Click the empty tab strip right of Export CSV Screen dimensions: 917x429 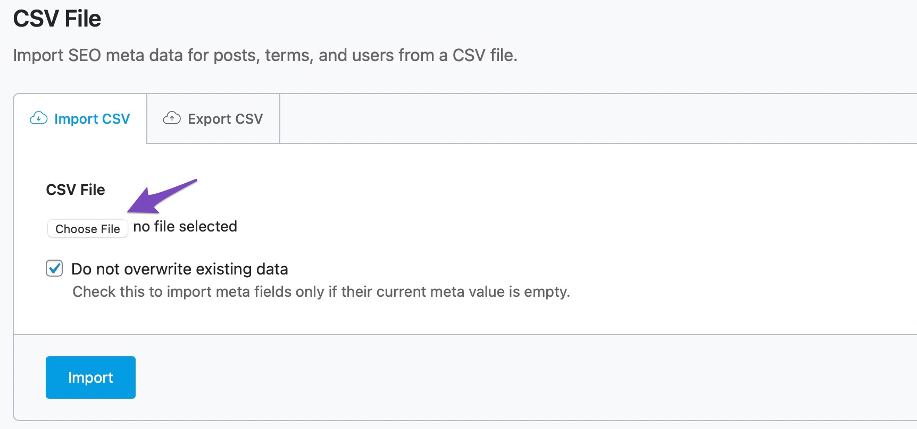(x=585, y=118)
